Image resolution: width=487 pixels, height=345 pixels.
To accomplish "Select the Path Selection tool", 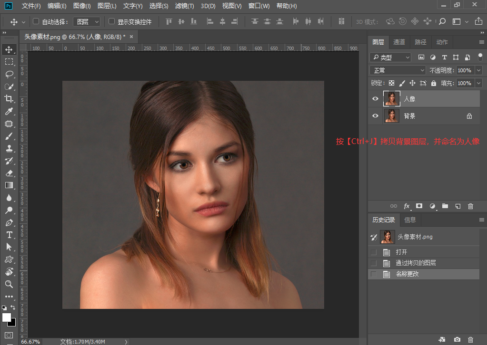I will click(x=9, y=247).
